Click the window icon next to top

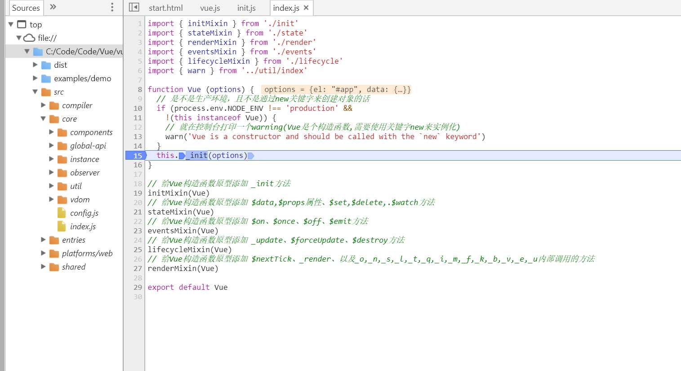(x=22, y=24)
